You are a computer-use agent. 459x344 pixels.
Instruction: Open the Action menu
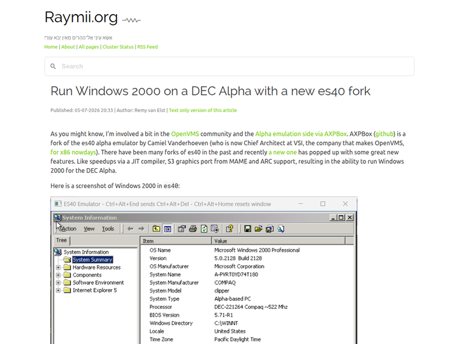[x=68, y=229]
